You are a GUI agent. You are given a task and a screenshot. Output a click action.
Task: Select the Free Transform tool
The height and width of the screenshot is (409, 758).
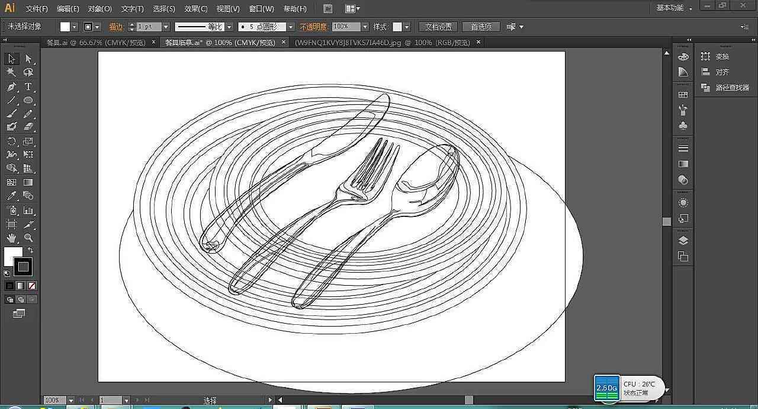[x=28, y=155]
